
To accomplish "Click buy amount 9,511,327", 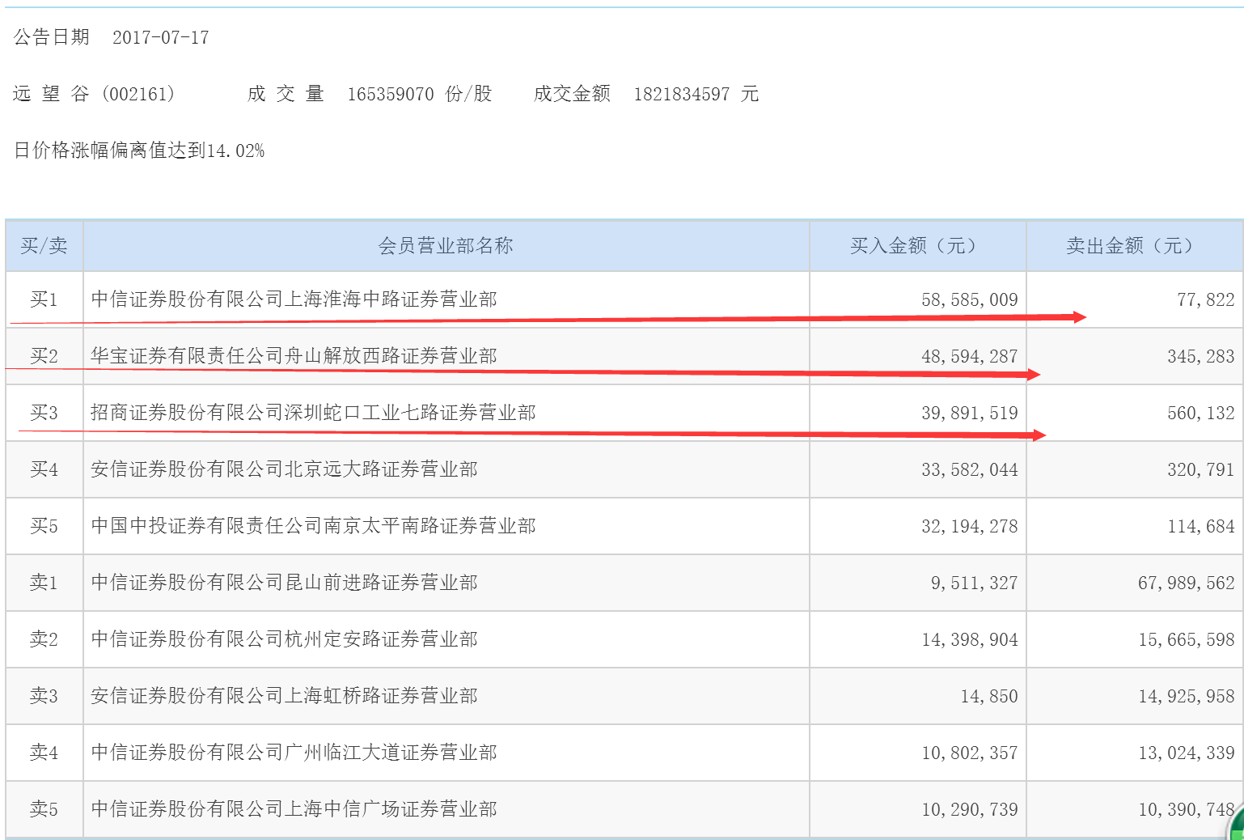I will click(x=974, y=583).
